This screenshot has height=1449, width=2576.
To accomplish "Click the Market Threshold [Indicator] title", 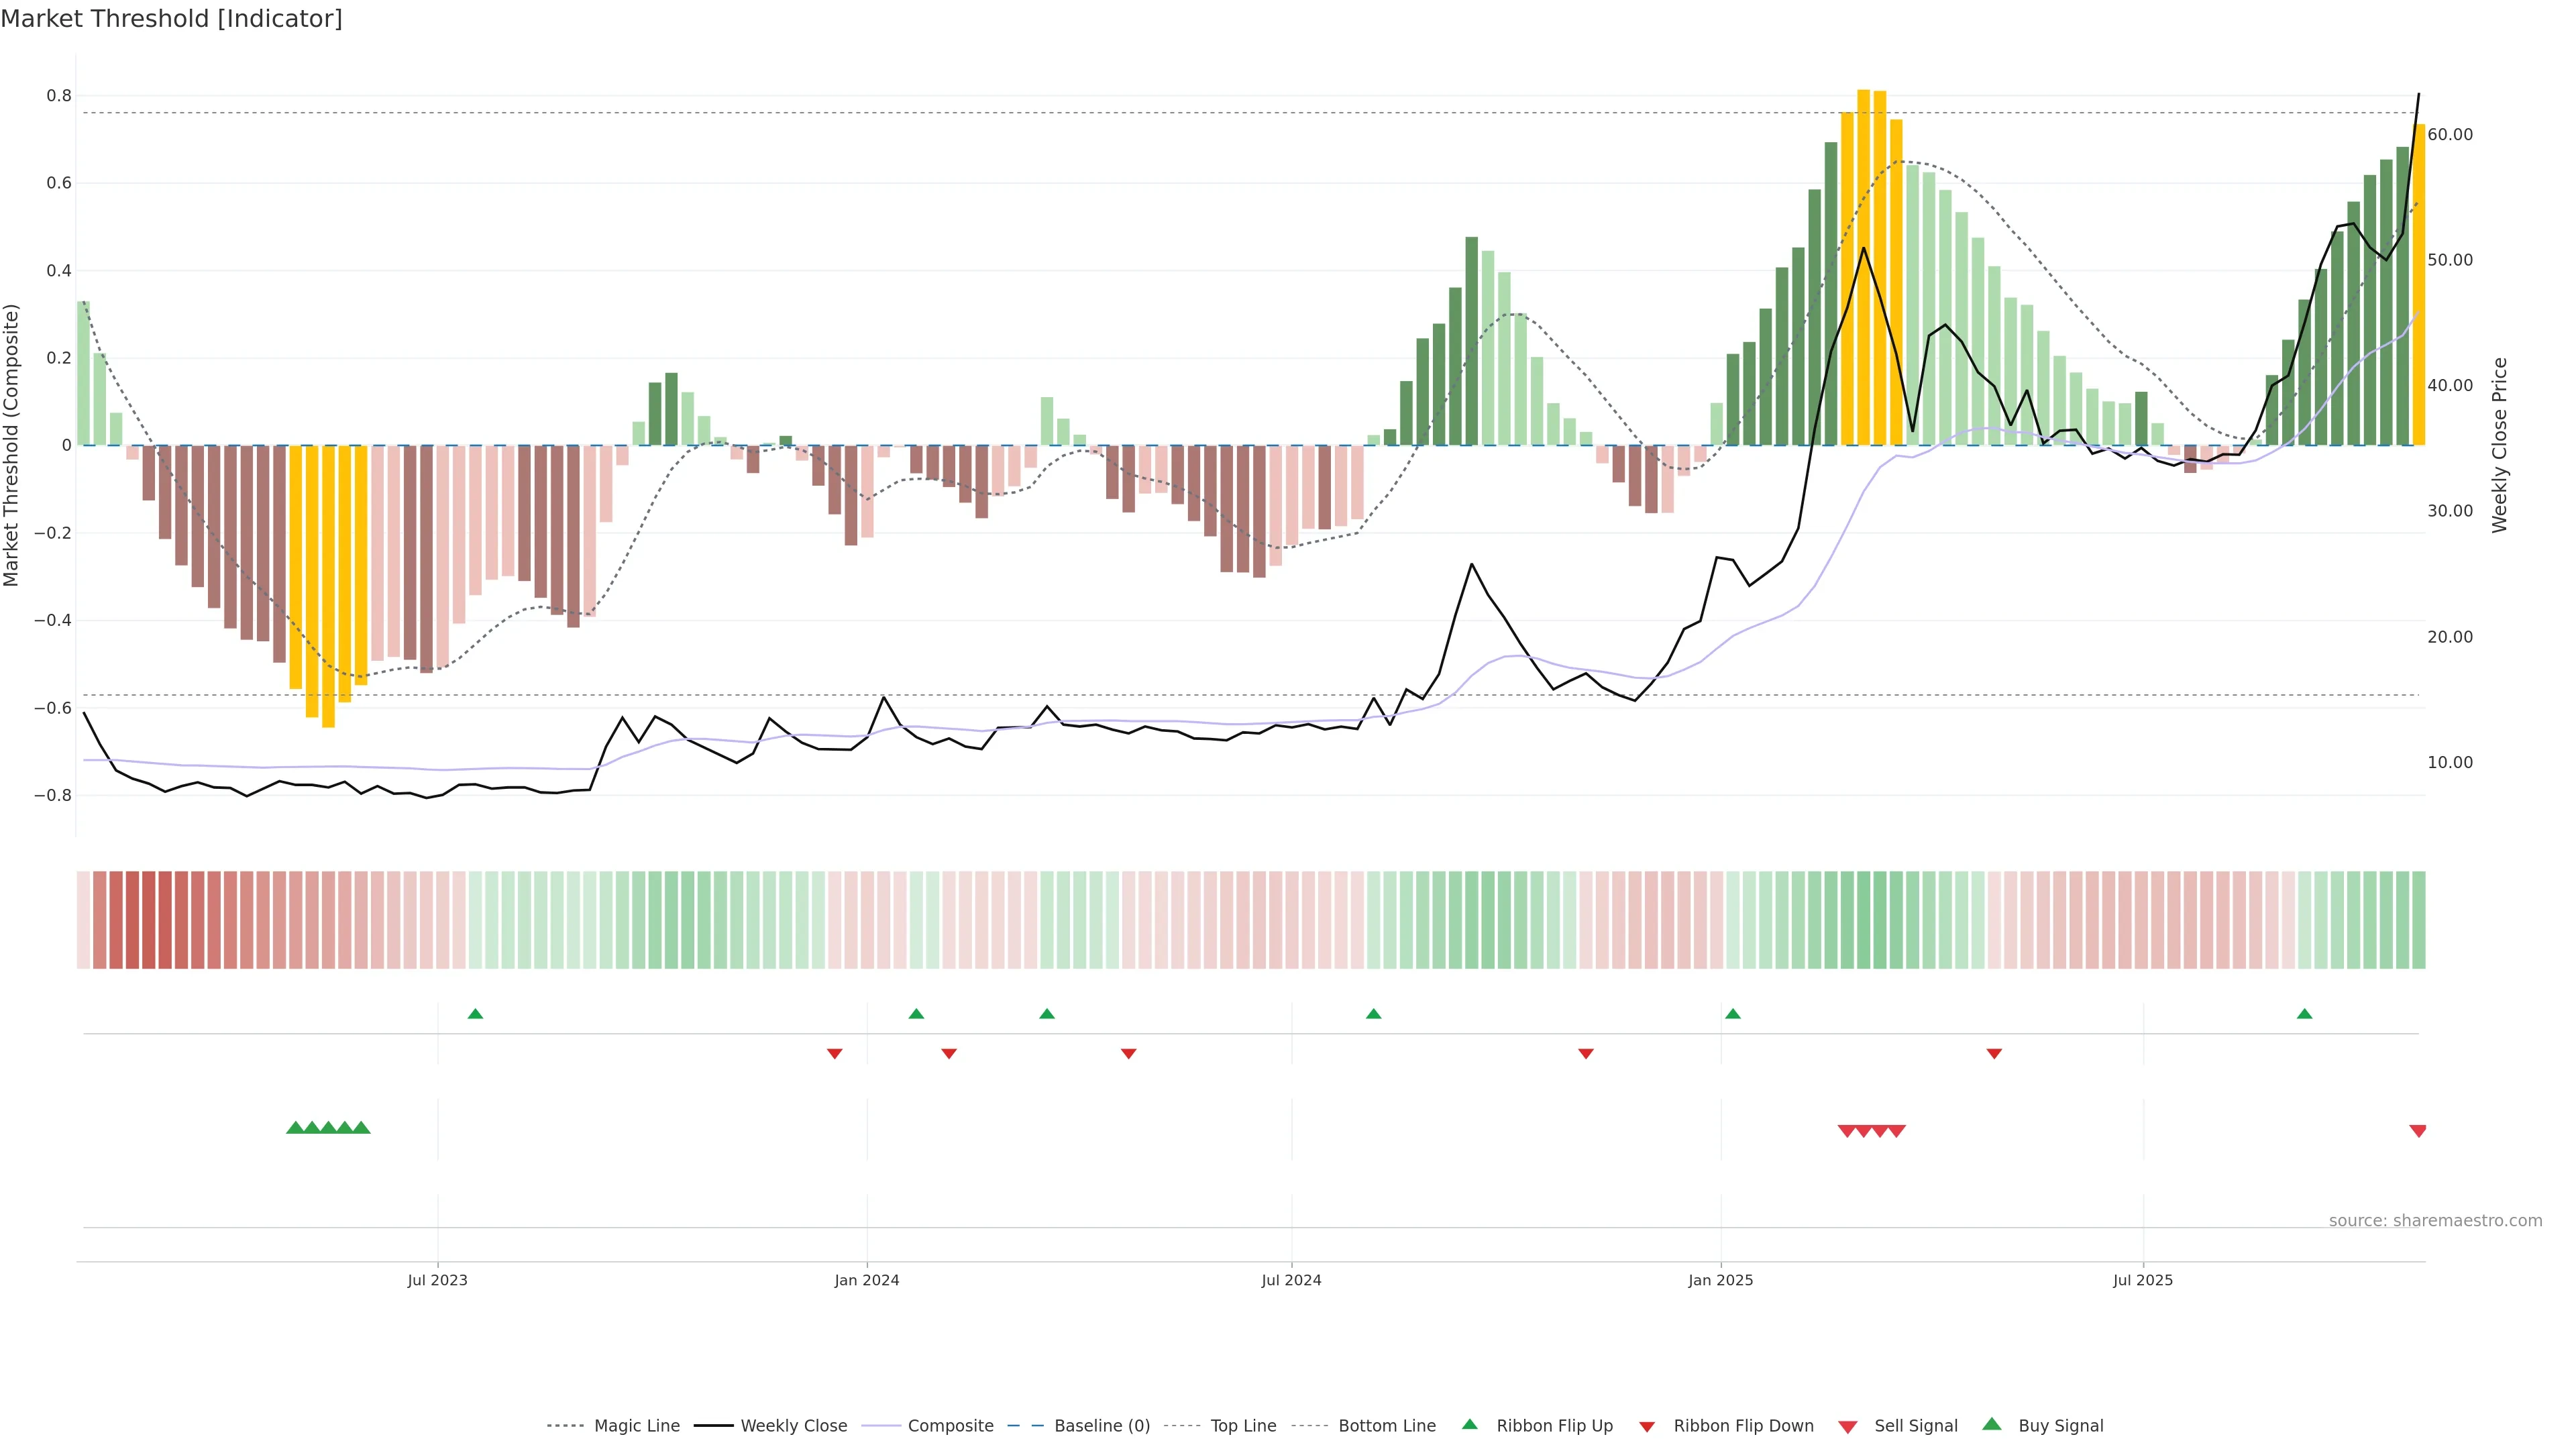I will 171,19.
